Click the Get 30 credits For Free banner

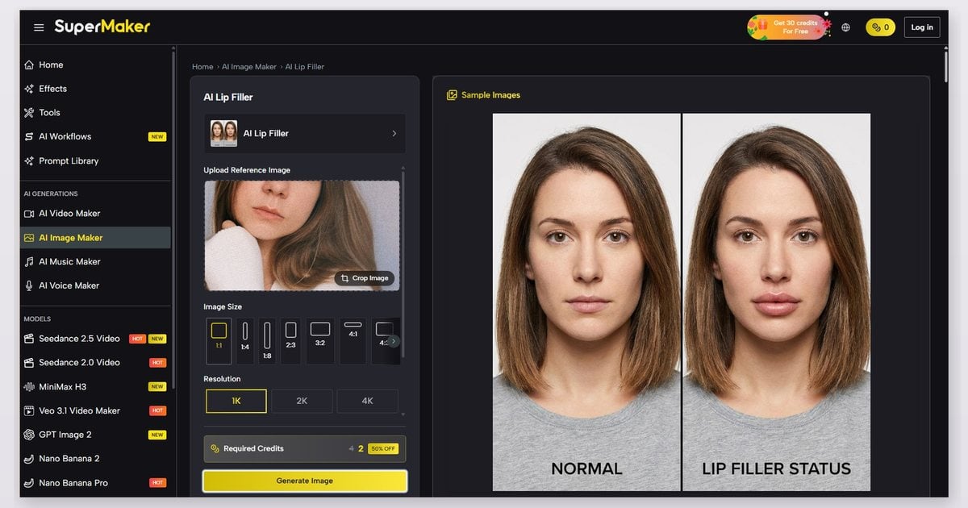tap(788, 27)
